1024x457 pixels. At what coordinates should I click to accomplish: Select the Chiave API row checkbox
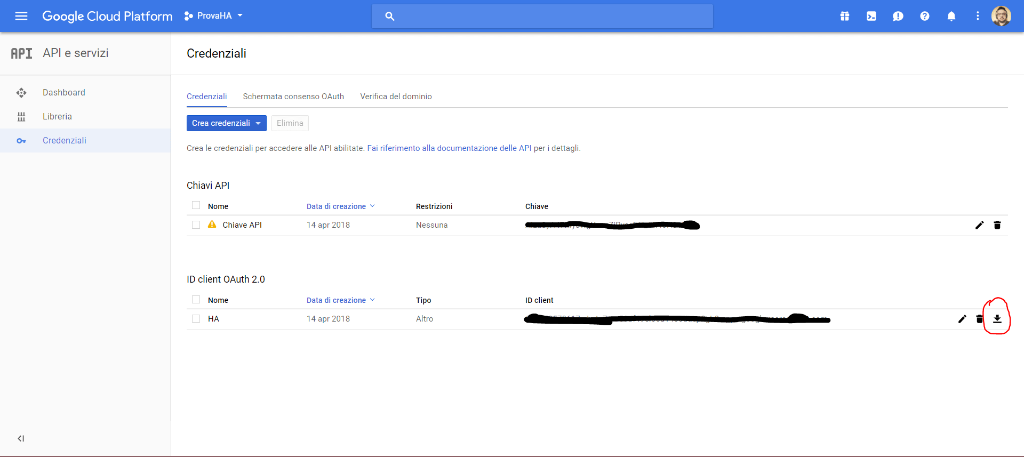click(196, 225)
